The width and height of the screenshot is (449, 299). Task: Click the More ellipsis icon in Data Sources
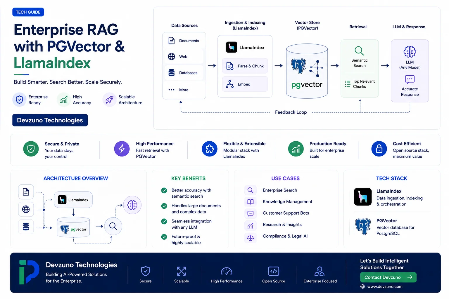click(172, 90)
